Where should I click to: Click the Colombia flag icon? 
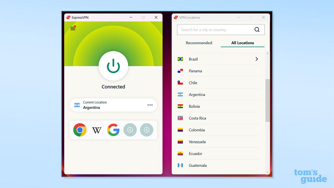point(180,130)
